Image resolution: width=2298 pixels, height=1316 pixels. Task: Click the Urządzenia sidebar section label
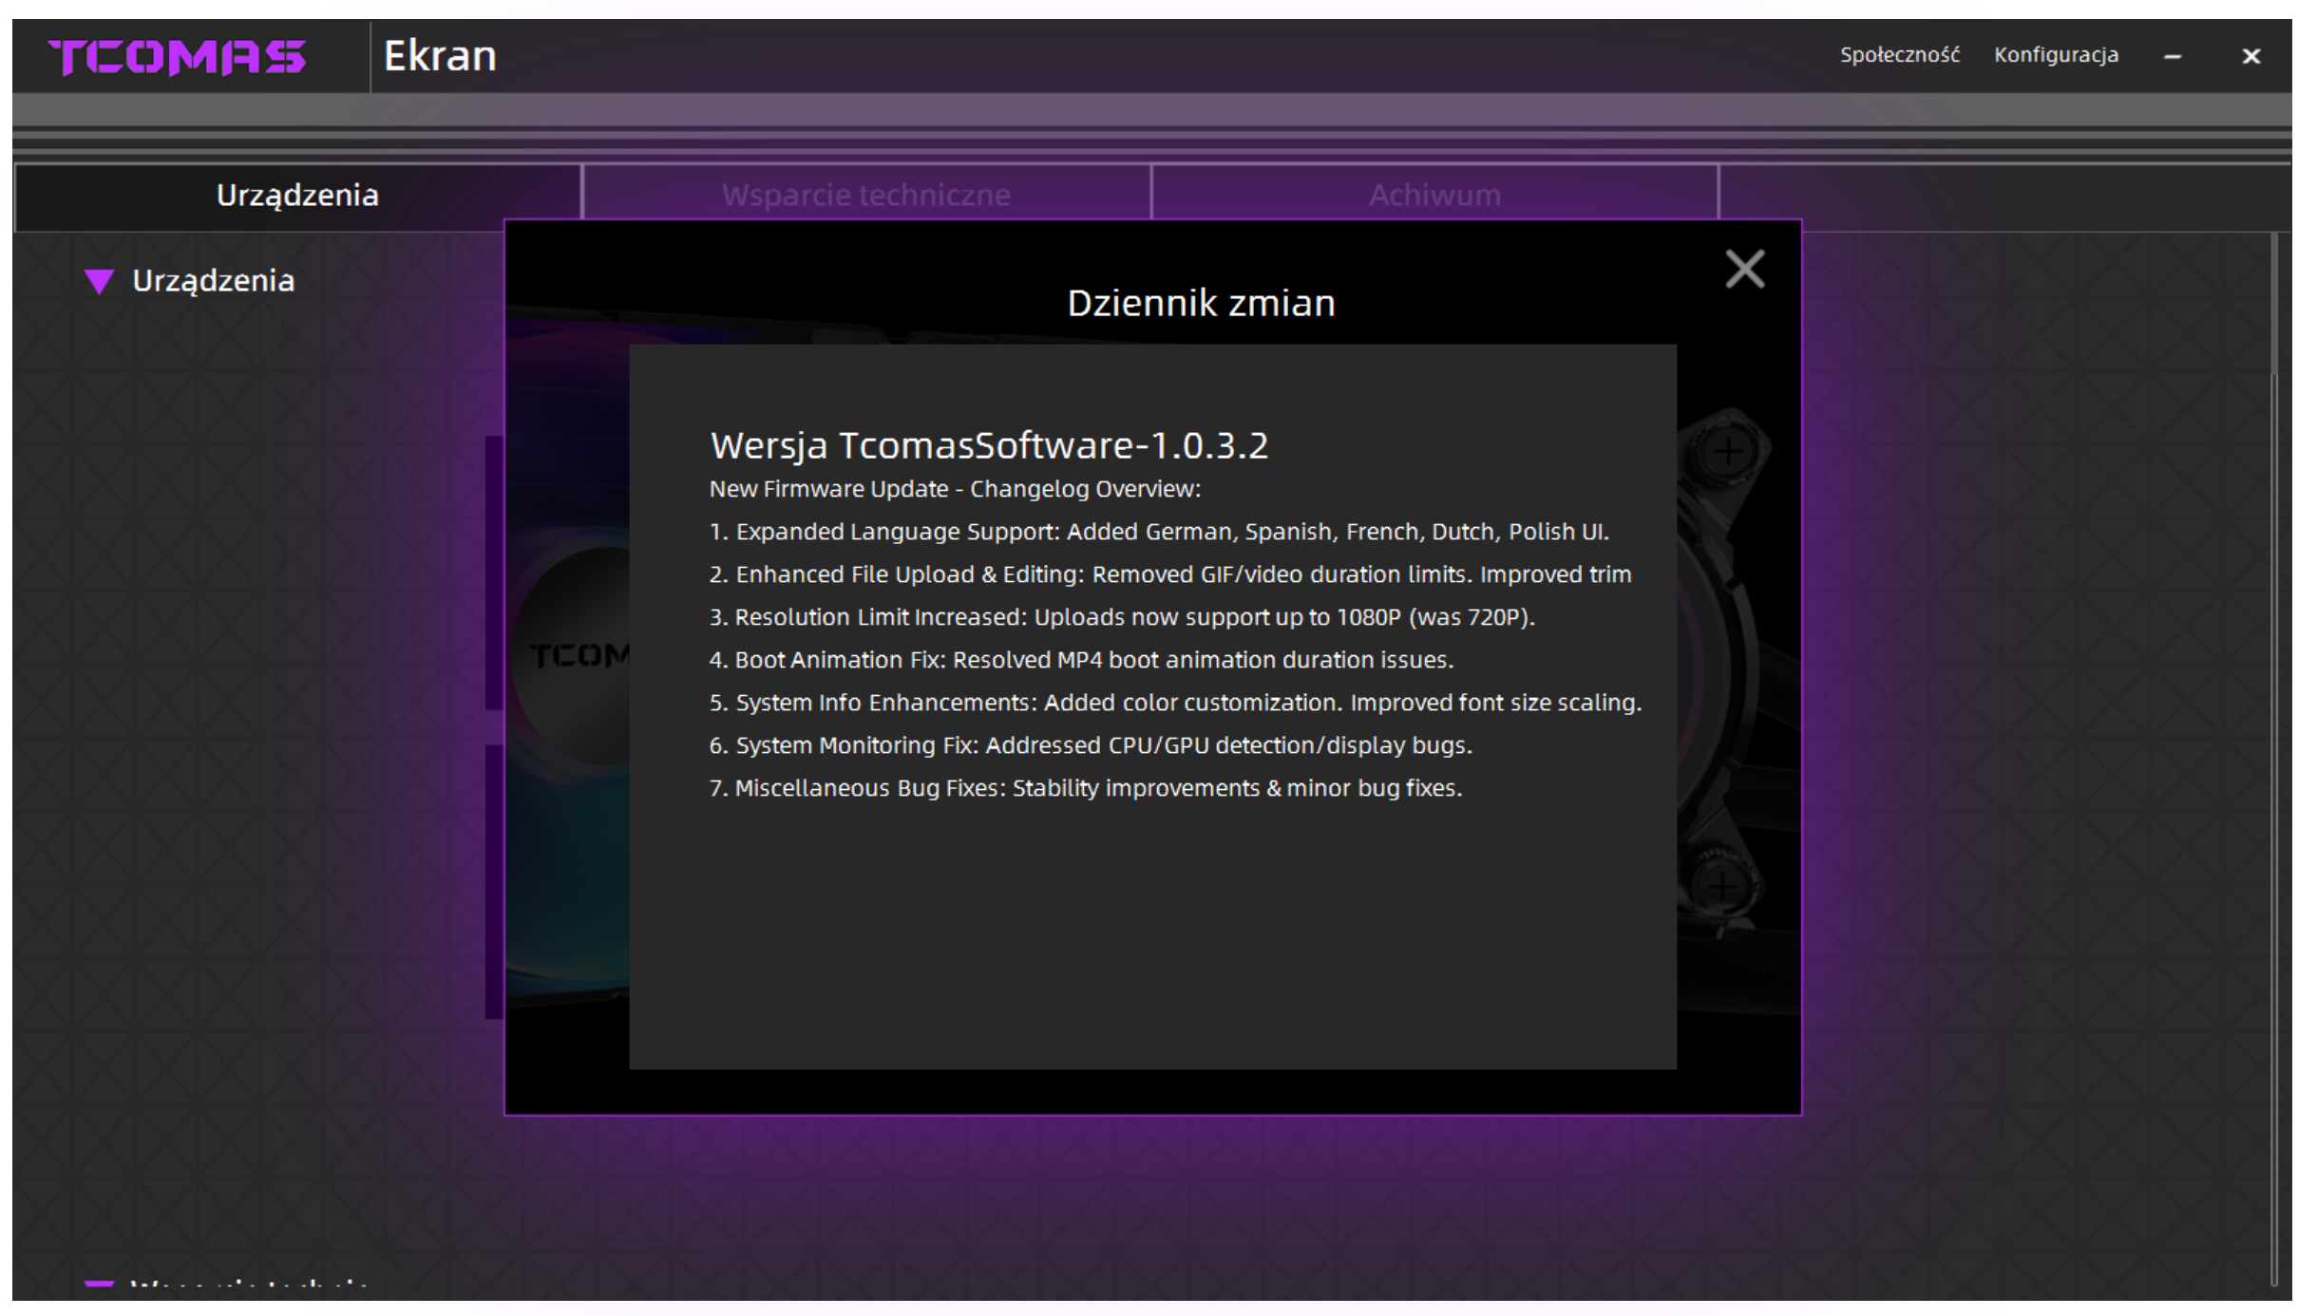[x=214, y=281]
